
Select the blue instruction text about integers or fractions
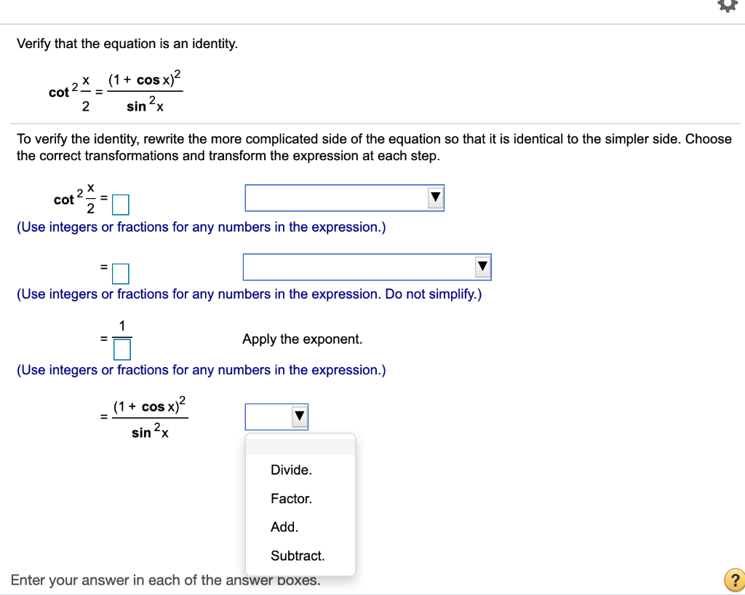click(x=202, y=226)
